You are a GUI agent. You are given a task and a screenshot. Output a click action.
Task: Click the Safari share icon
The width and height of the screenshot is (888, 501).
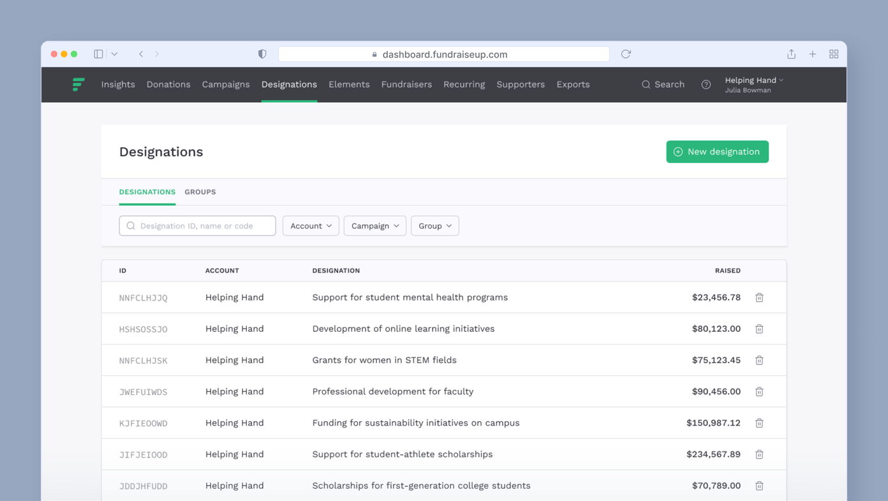pyautogui.click(x=791, y=54)
